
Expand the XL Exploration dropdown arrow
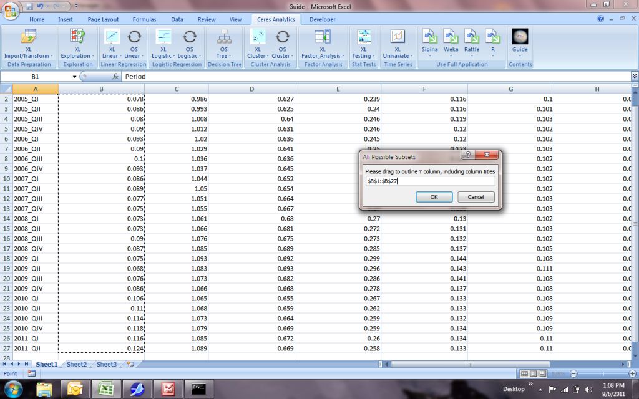pos(93,56)
